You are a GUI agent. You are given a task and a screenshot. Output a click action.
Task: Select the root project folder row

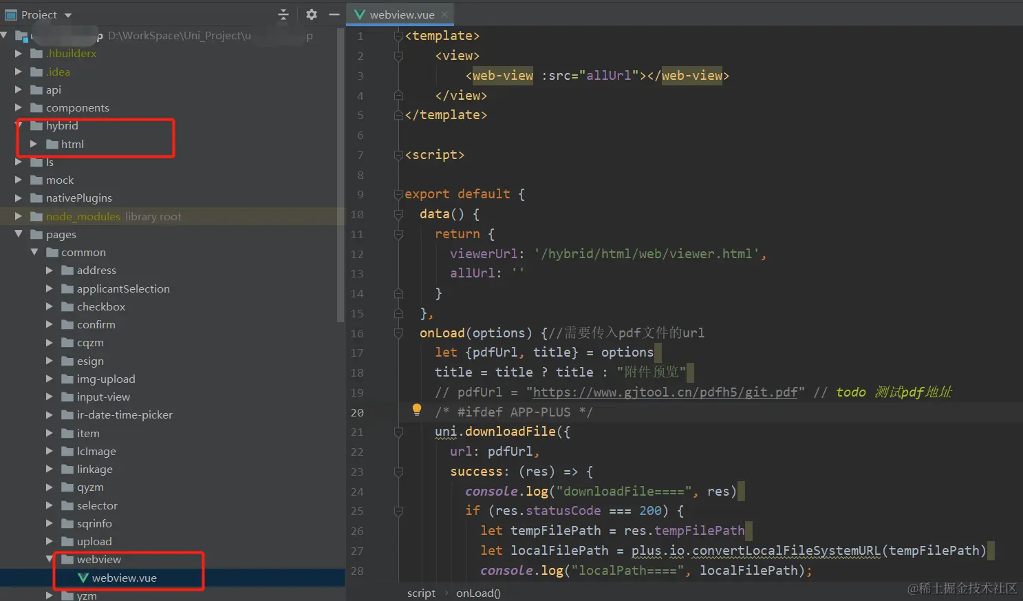(172, 35)
